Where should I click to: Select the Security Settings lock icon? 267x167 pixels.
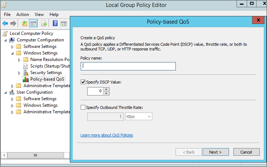tap(26, 73)
